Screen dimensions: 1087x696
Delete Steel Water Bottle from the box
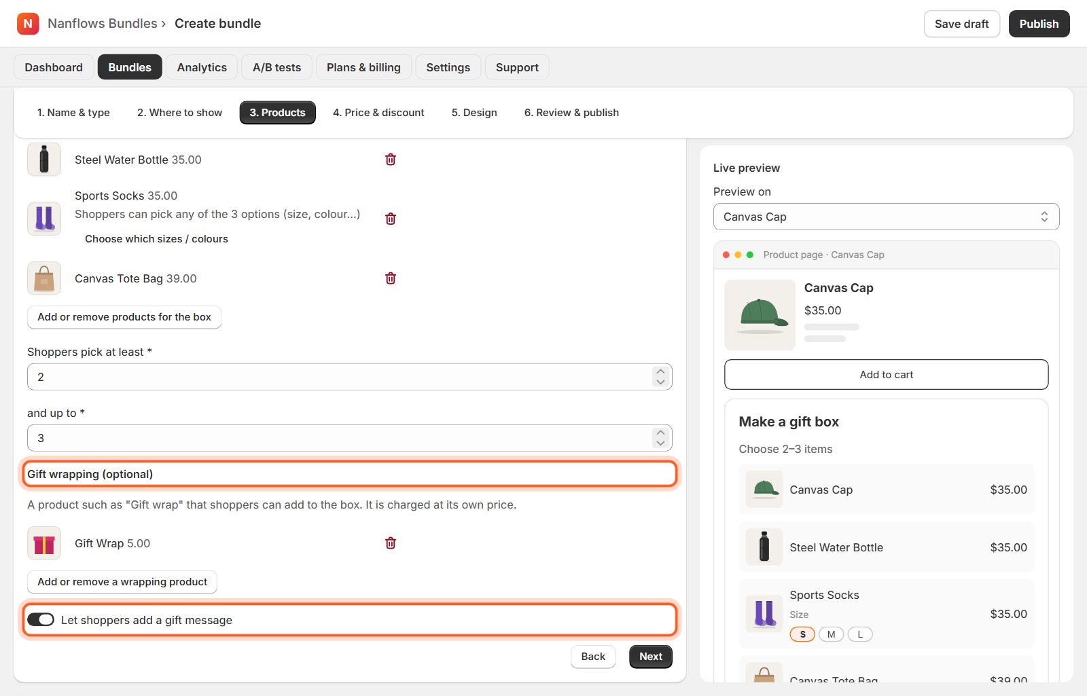pyautogui.click(x=391, y=160)
